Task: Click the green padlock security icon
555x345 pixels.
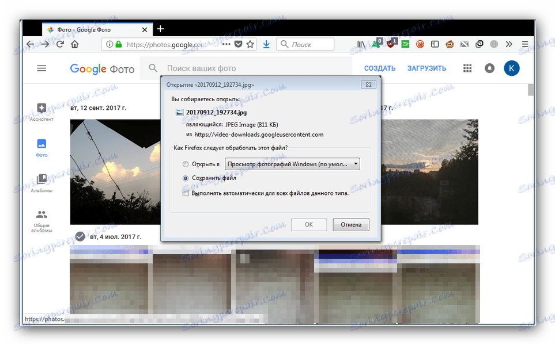Action: [x=119, y=44]
